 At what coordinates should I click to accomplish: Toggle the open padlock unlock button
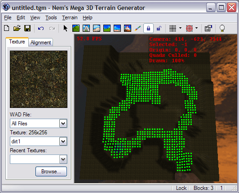159,28
